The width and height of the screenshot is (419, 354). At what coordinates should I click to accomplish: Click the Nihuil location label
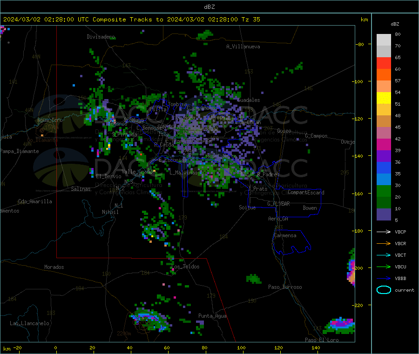click(110, 212)
